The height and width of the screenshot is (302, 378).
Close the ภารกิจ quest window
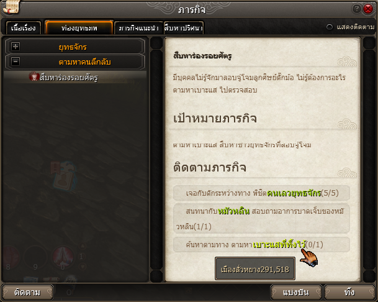coord(368,9)
